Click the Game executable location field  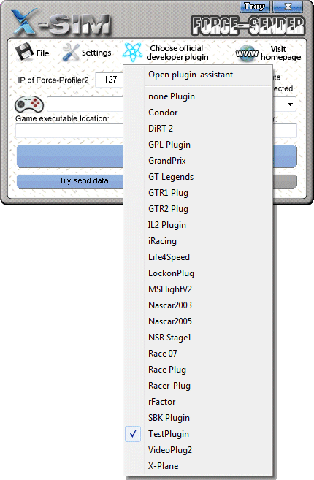pyautogui.click(x=69, y=132)
